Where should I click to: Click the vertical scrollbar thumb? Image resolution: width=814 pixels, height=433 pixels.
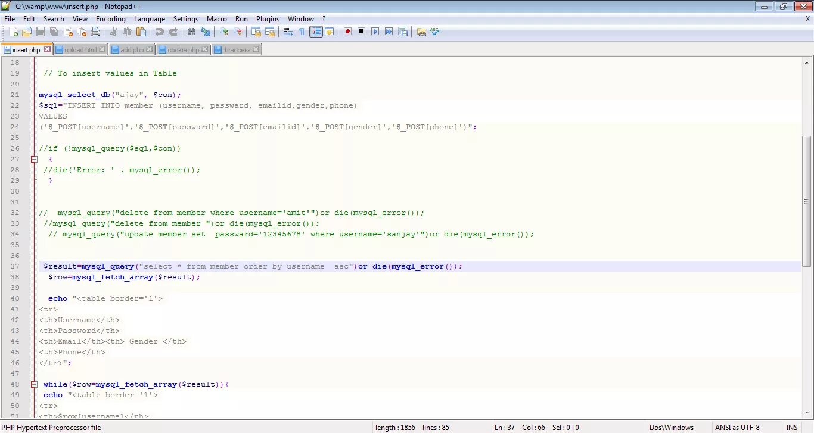807,201
